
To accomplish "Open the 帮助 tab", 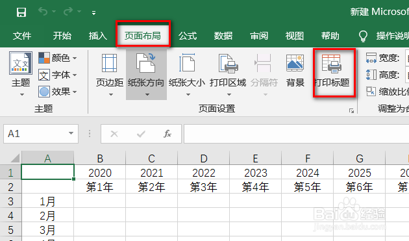I will [330, 36].
